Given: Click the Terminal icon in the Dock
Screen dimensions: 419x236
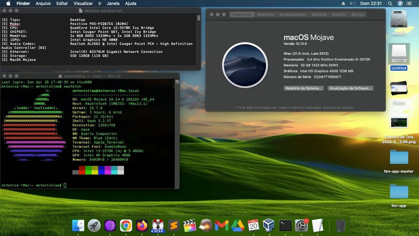Looking at the screenshot, I should [x=285, y=226].
